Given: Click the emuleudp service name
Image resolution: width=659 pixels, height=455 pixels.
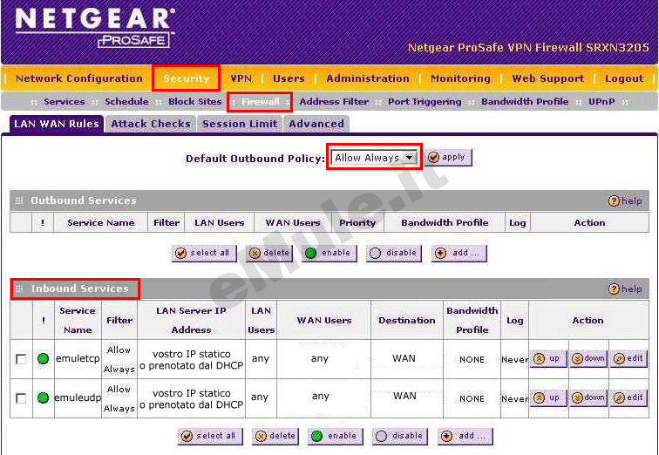Looking at the screenshot, I should (x=78, y=397).
